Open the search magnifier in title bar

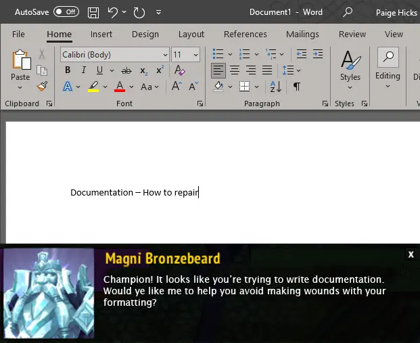tap(348, 12)
